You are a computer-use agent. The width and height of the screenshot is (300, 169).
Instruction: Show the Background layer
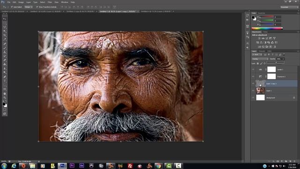(x=253, y=98)
